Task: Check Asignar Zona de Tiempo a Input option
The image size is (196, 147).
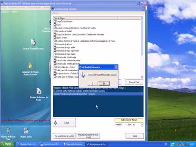Action: 55,77
